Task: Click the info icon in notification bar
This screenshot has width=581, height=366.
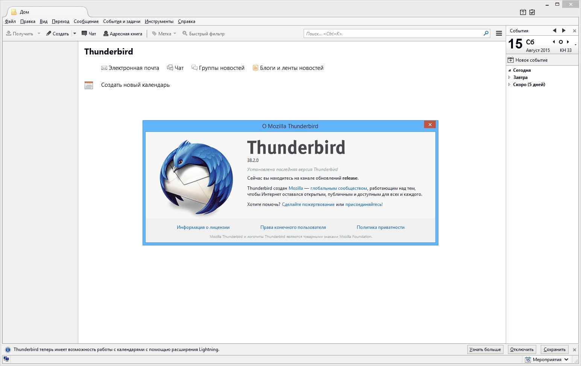Action: click(x=8, y=349)
